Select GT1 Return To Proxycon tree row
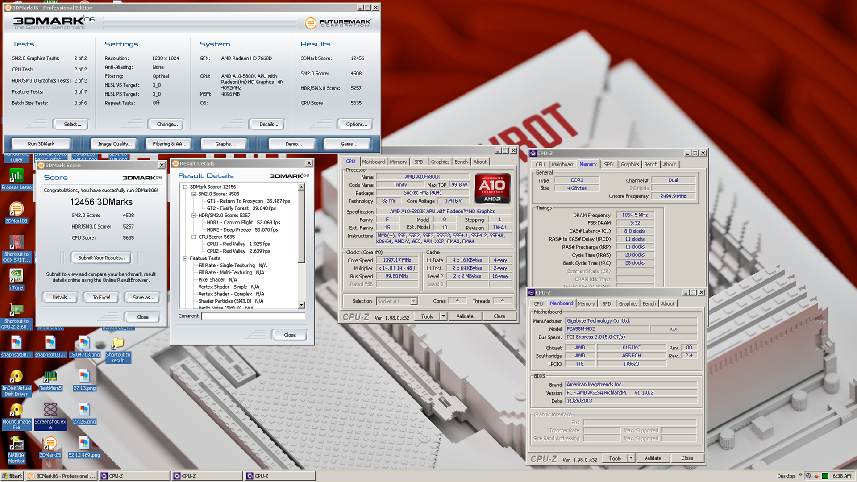Image resolution: width=857 pixels, height=482 pixels. click(x=248, y=201)
